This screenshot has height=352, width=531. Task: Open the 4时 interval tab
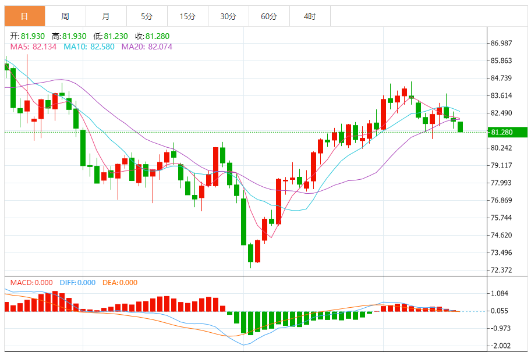(310, 16)
